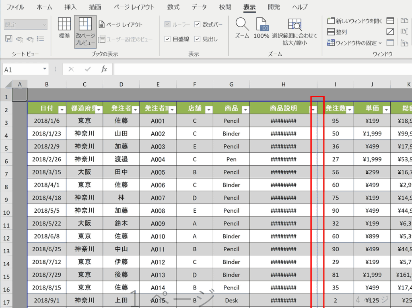Open the データ ribbon tab
The height and width of the screenshot is (308, 412).
tap(199, 7)
